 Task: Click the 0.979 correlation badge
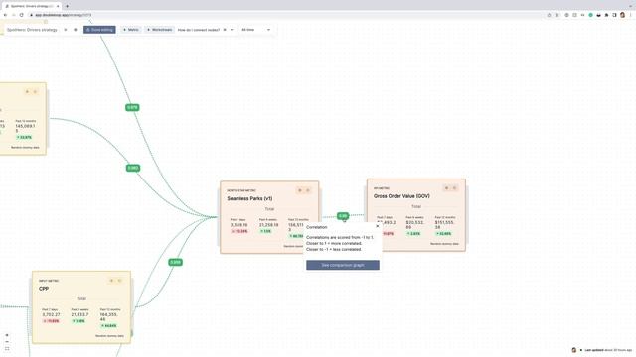tap(132, 108)
